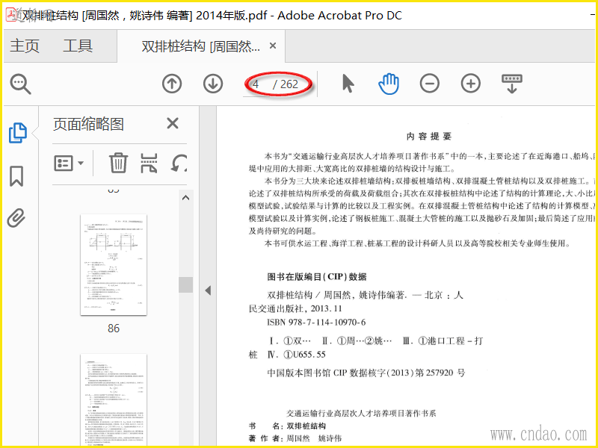Click the 图书在版编目(CIP)数据 heading
The width and height of the screenshot is (598, 448).
(317, 277)
